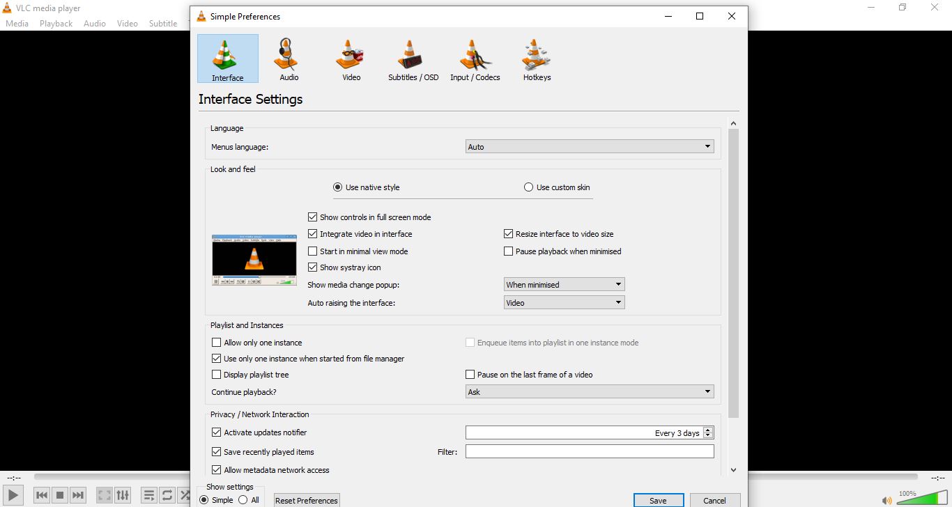Click the Previous media button in VLC controls
This screenshot has width=952, height=507.
tap(42, 495)
